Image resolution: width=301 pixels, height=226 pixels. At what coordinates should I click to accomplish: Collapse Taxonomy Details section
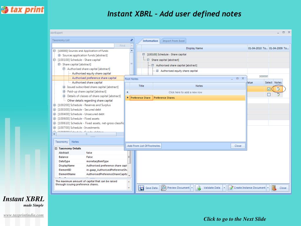(x=56, y=148)
